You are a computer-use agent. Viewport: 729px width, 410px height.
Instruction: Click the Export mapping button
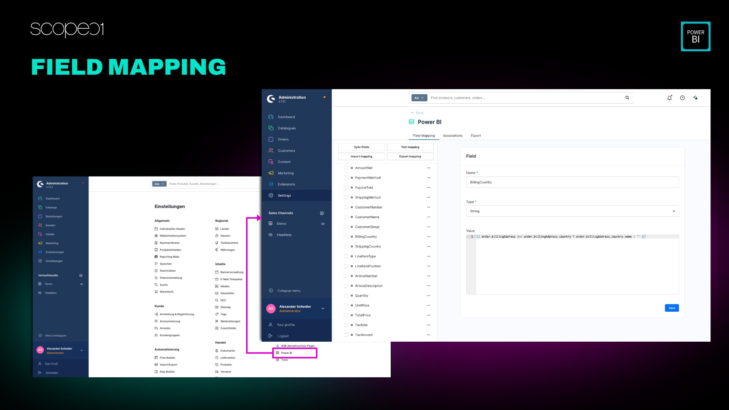(x=410, y=156)
